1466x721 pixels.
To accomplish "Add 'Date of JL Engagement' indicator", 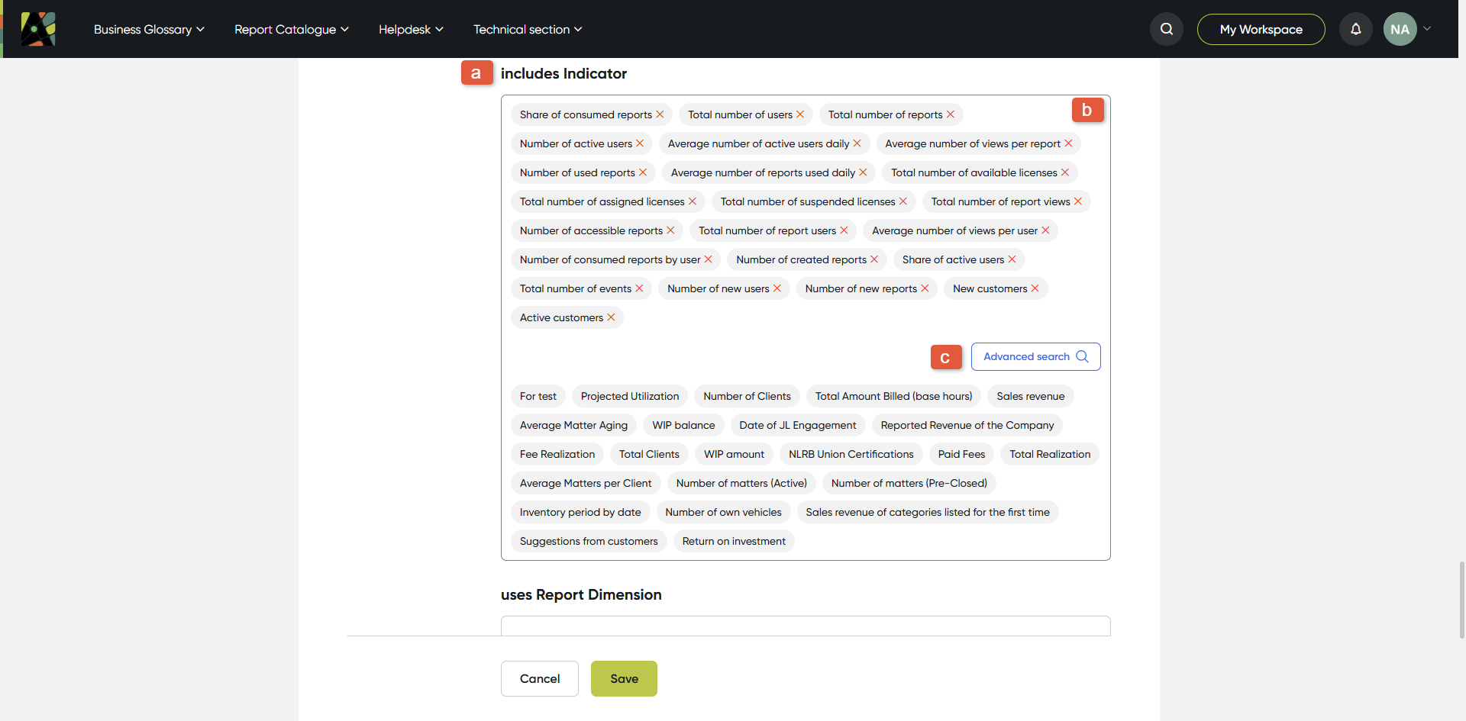I will 798,425.
